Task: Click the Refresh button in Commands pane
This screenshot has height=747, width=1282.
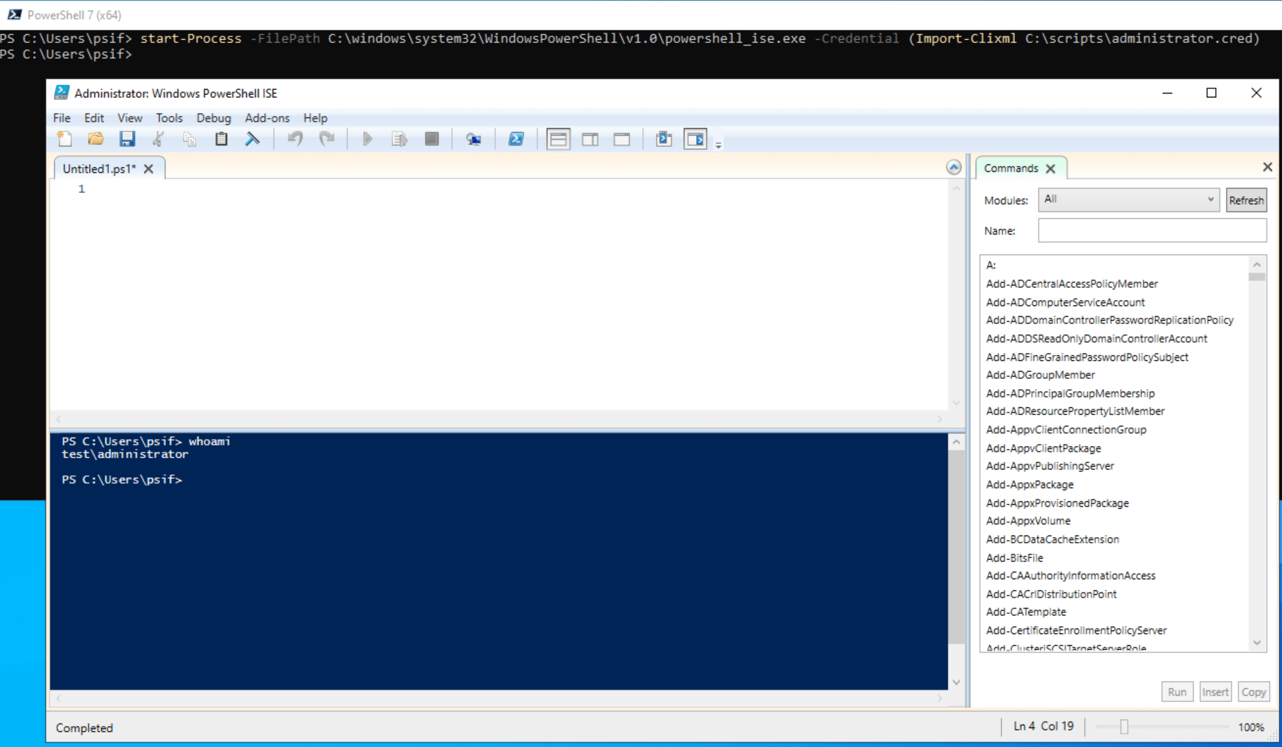Action: (1246, 200)
